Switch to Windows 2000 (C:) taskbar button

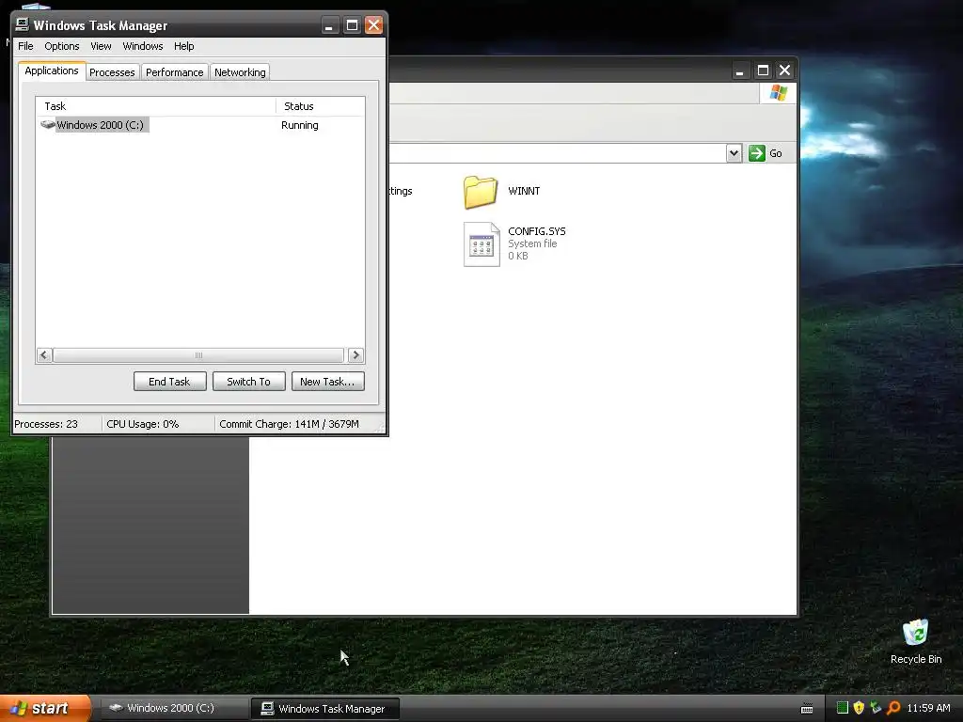(x=173, y=708)
